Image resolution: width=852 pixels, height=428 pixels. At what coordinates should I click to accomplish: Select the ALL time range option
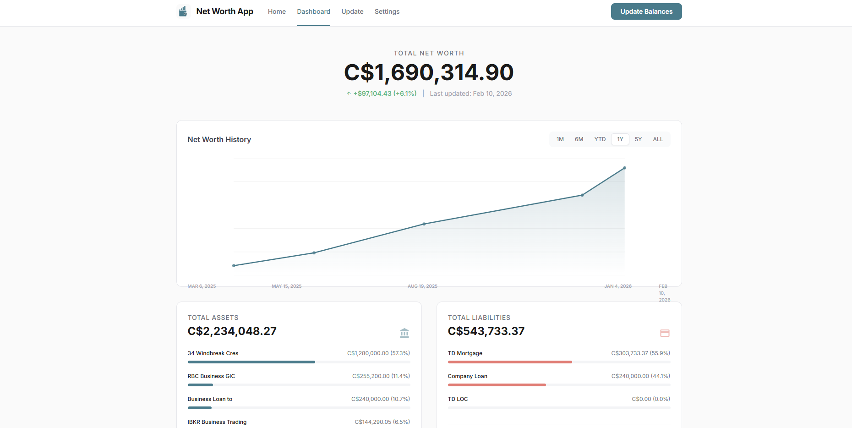tap(658, 139)
